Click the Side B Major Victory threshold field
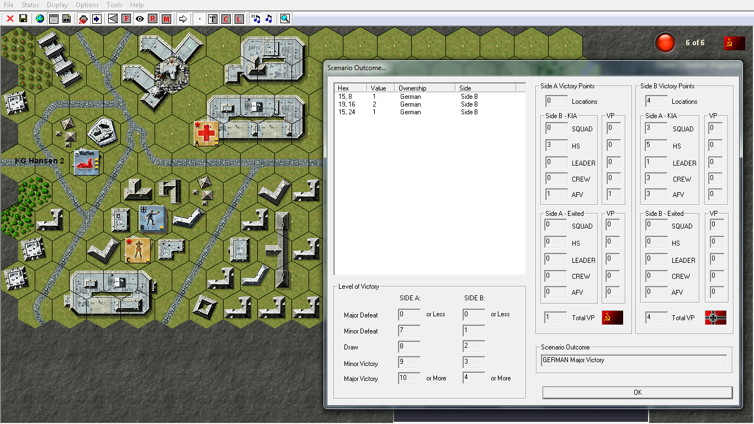Viewport: 754px width, 424px height. (x=474, y=378)
